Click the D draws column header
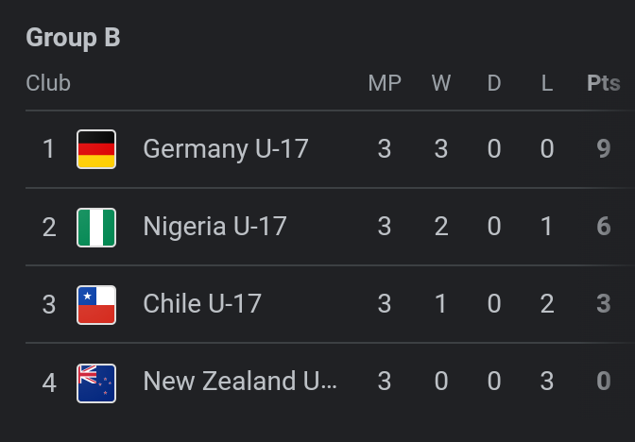The height and width of the screenshot is (442, 635). point(494,83)
